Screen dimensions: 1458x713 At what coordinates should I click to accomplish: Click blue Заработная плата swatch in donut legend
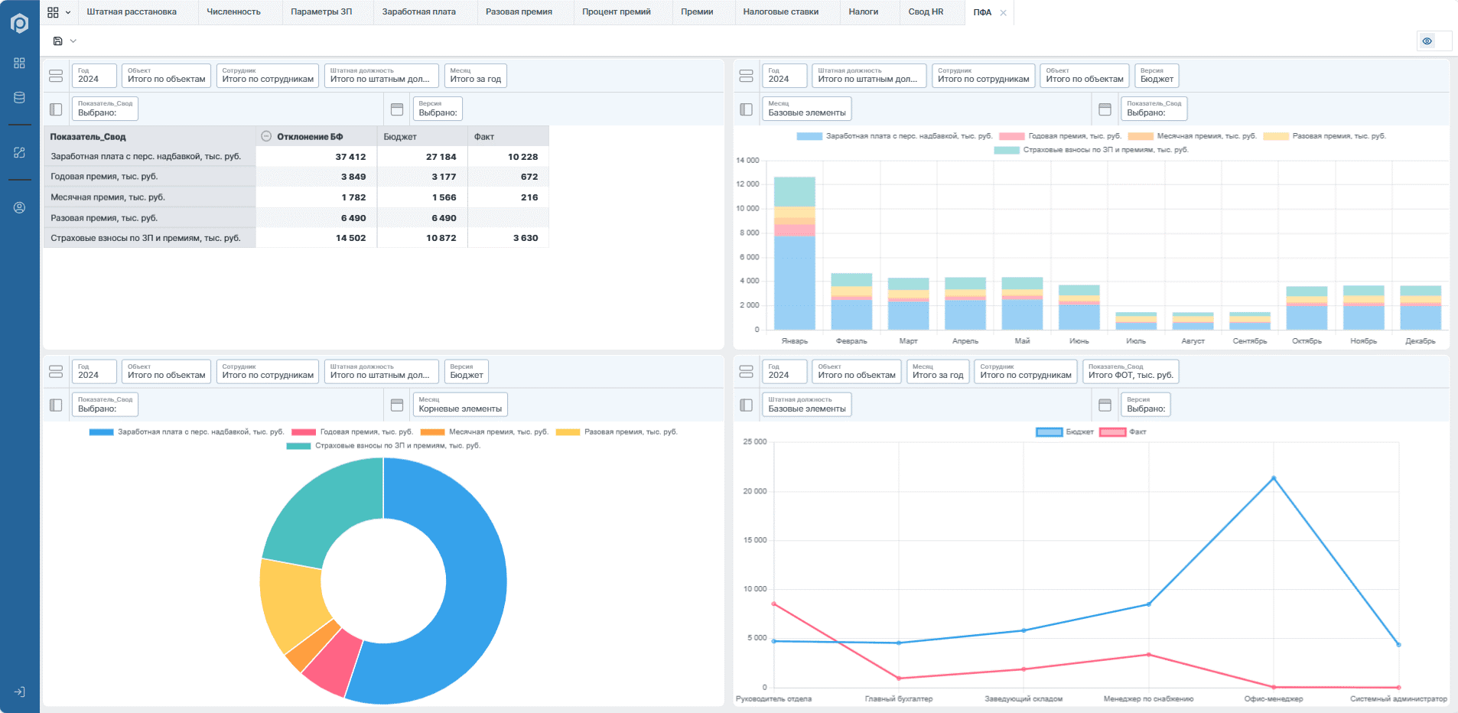click(101, 432)
